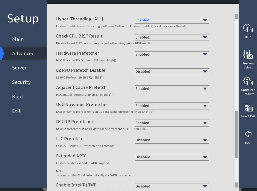
Task: Click the F2 Previous Values sliders icon
Action: [x=248, y=54]
